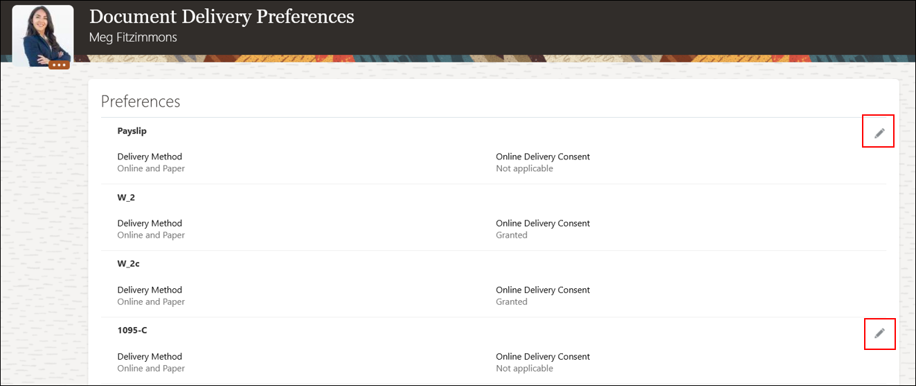Screen dimensions: 916x386
Task: Edit the Payslip delivery preference
Action: 879,133
